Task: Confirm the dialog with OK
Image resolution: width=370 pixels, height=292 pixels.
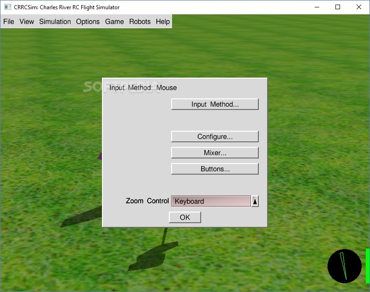Action: [185, 217]
